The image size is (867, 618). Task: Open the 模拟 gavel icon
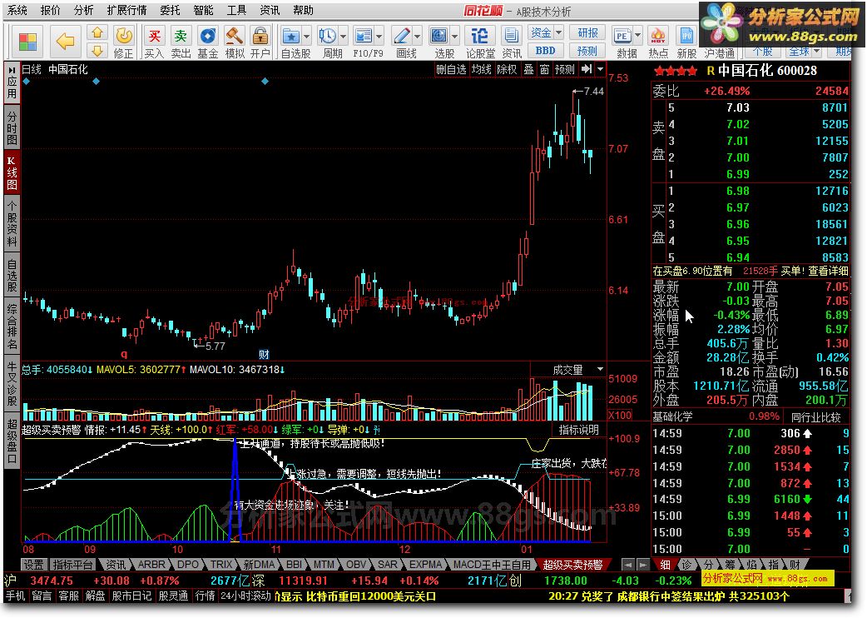pos(235,37)
